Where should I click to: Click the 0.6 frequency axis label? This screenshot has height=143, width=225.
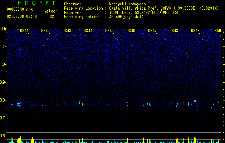click(3, 136)
